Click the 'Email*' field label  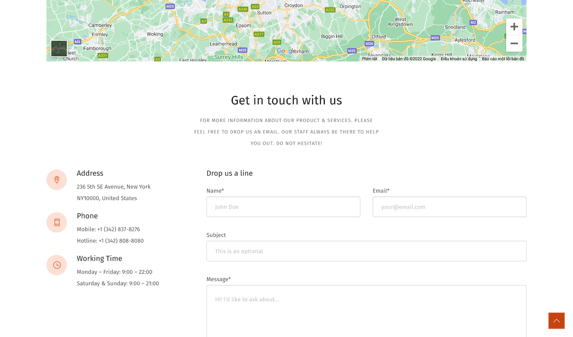coord(381,191)
